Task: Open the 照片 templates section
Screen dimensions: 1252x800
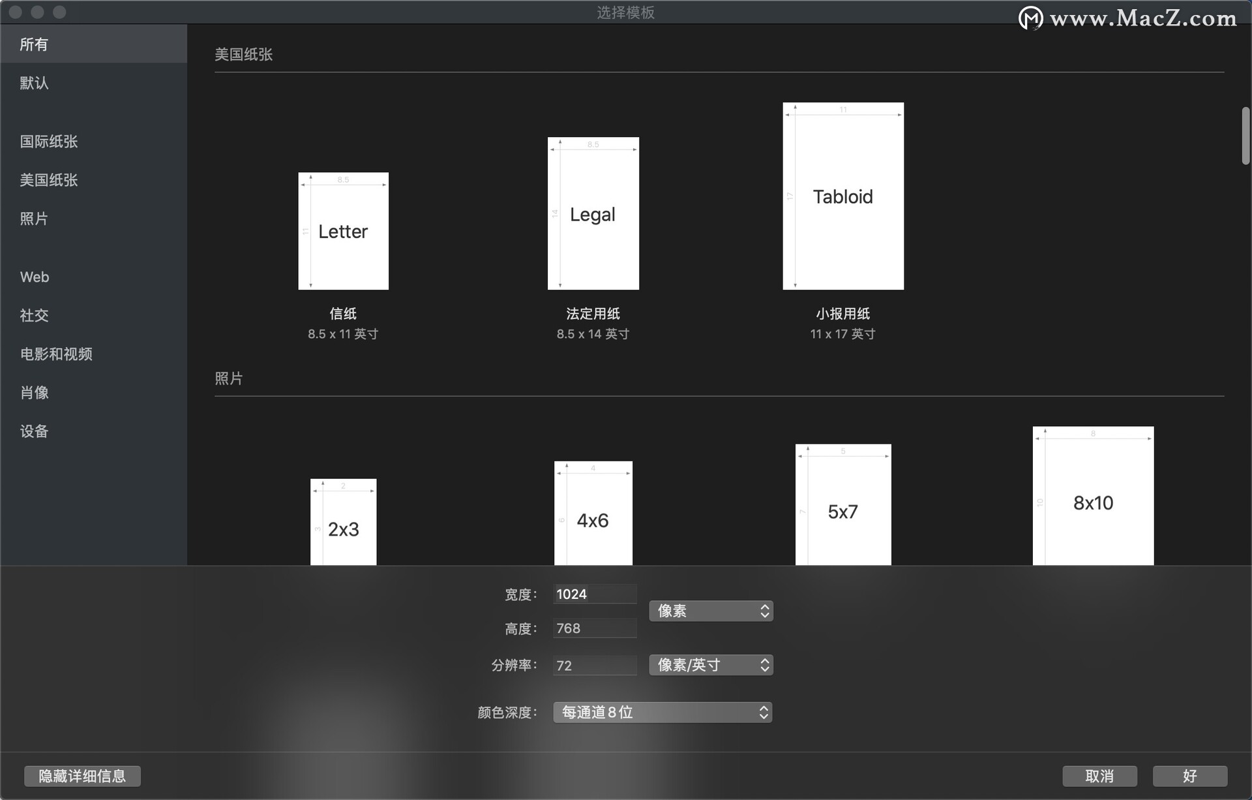Action: [x=34, y=219]
